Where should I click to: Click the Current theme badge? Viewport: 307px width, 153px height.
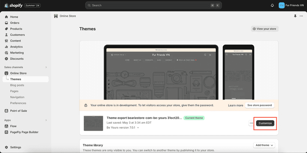(x=194, y=118)
